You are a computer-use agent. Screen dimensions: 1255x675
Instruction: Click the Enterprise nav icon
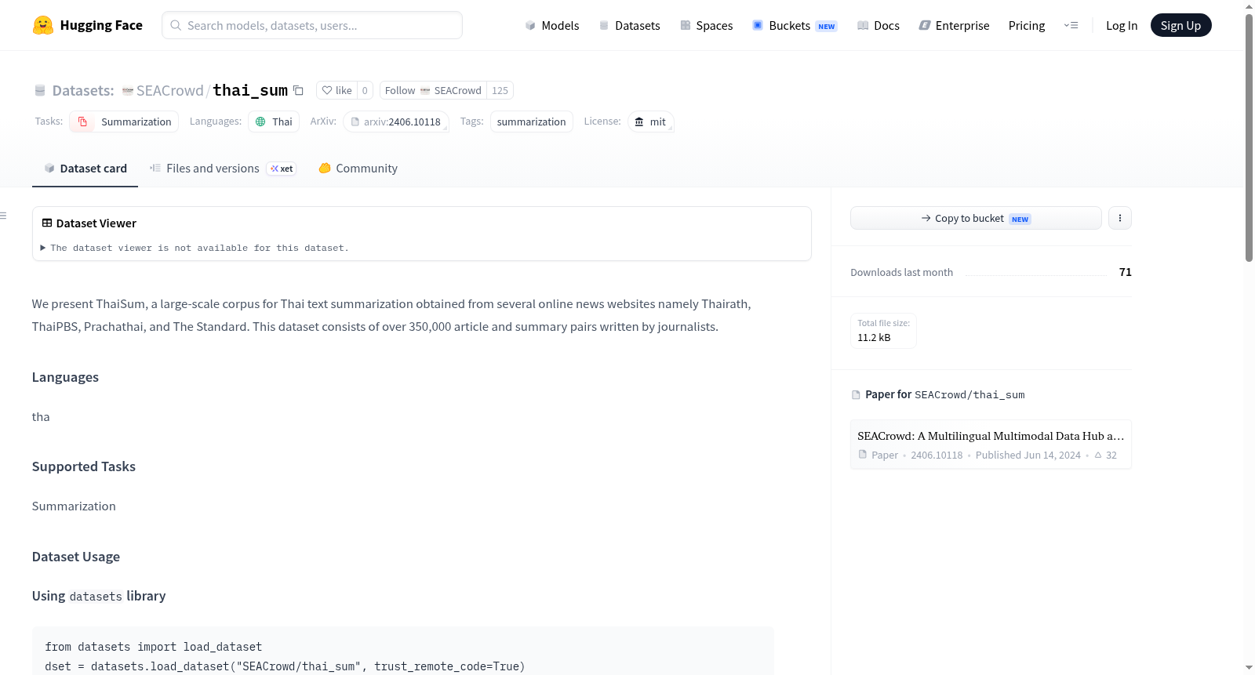[925, 26]
